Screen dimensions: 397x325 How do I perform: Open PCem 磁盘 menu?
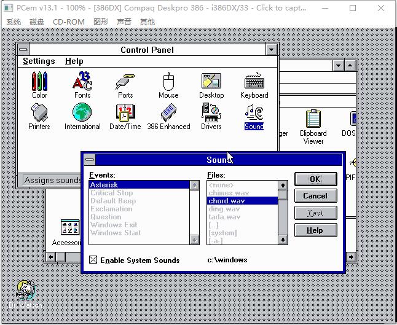click(37, 22)
